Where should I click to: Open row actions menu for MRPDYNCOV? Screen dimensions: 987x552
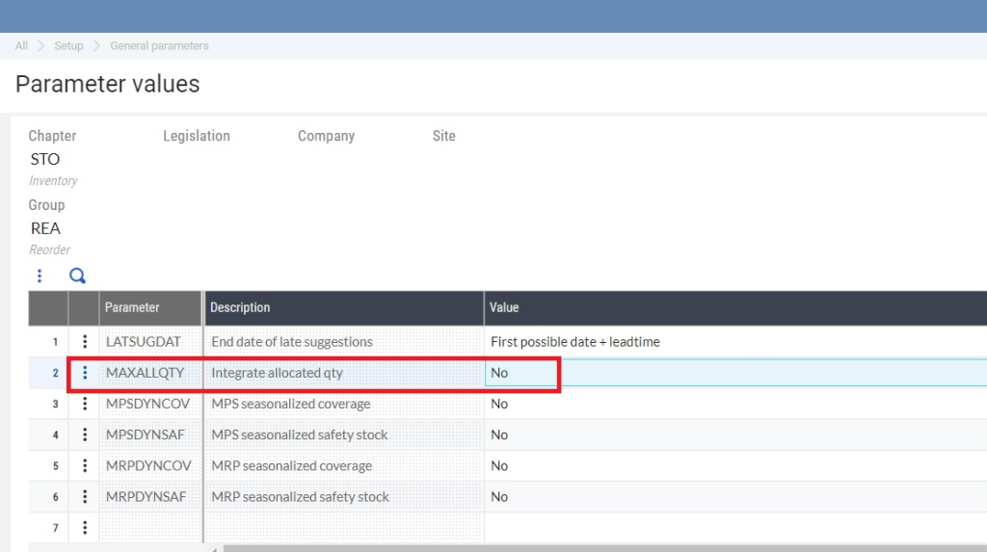point(85,465)
